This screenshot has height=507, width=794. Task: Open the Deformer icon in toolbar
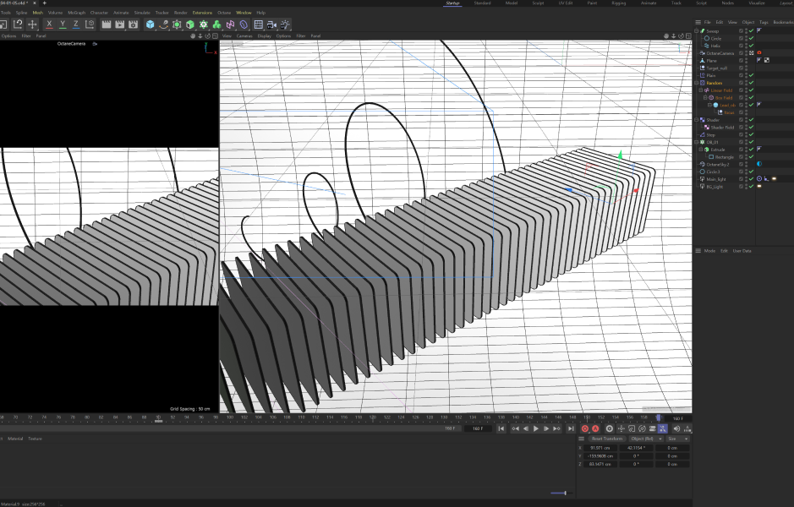click(x=244, y=25)
